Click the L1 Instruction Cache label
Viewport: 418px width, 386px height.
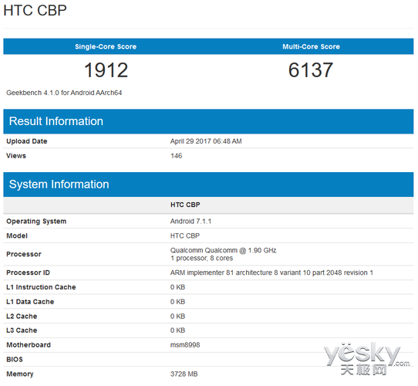41,287
